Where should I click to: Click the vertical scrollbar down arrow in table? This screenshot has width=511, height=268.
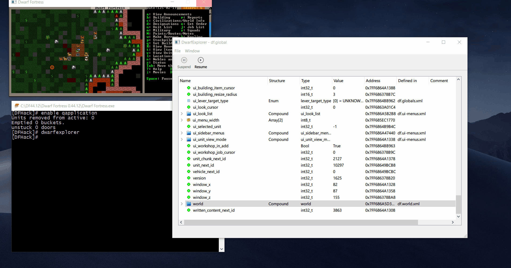point(459,217)
